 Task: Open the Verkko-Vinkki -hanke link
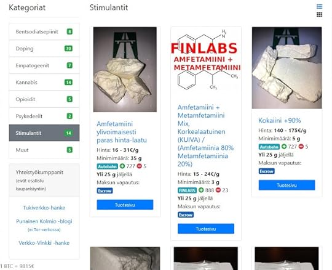(x=44, y=243)
